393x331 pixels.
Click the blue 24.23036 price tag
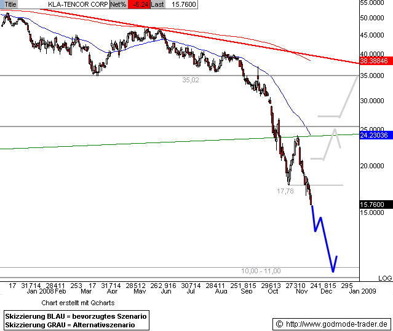(x=376, y=134)
